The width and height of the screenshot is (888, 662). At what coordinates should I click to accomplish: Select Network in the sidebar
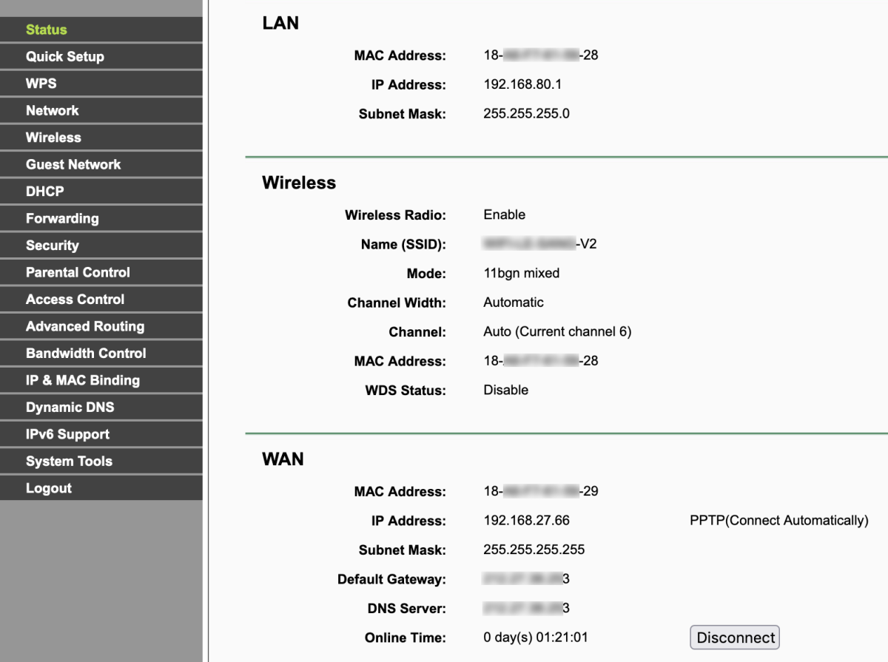point(52,111)
